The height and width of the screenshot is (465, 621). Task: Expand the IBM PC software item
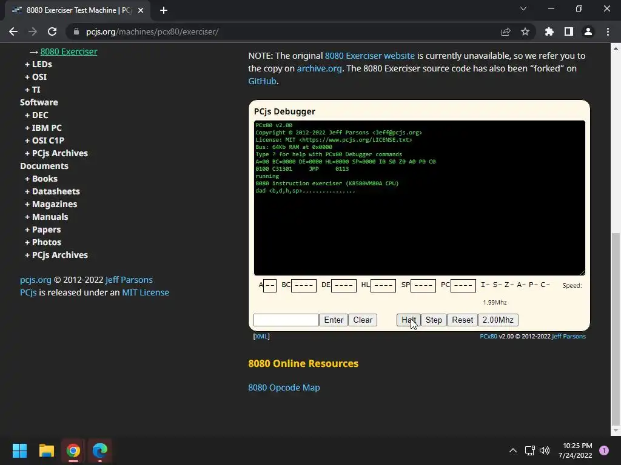[43, 128]
